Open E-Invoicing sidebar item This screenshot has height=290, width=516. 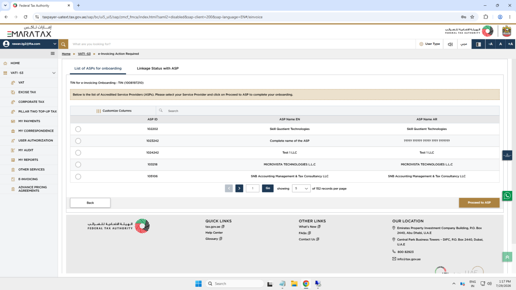point(28,179)
